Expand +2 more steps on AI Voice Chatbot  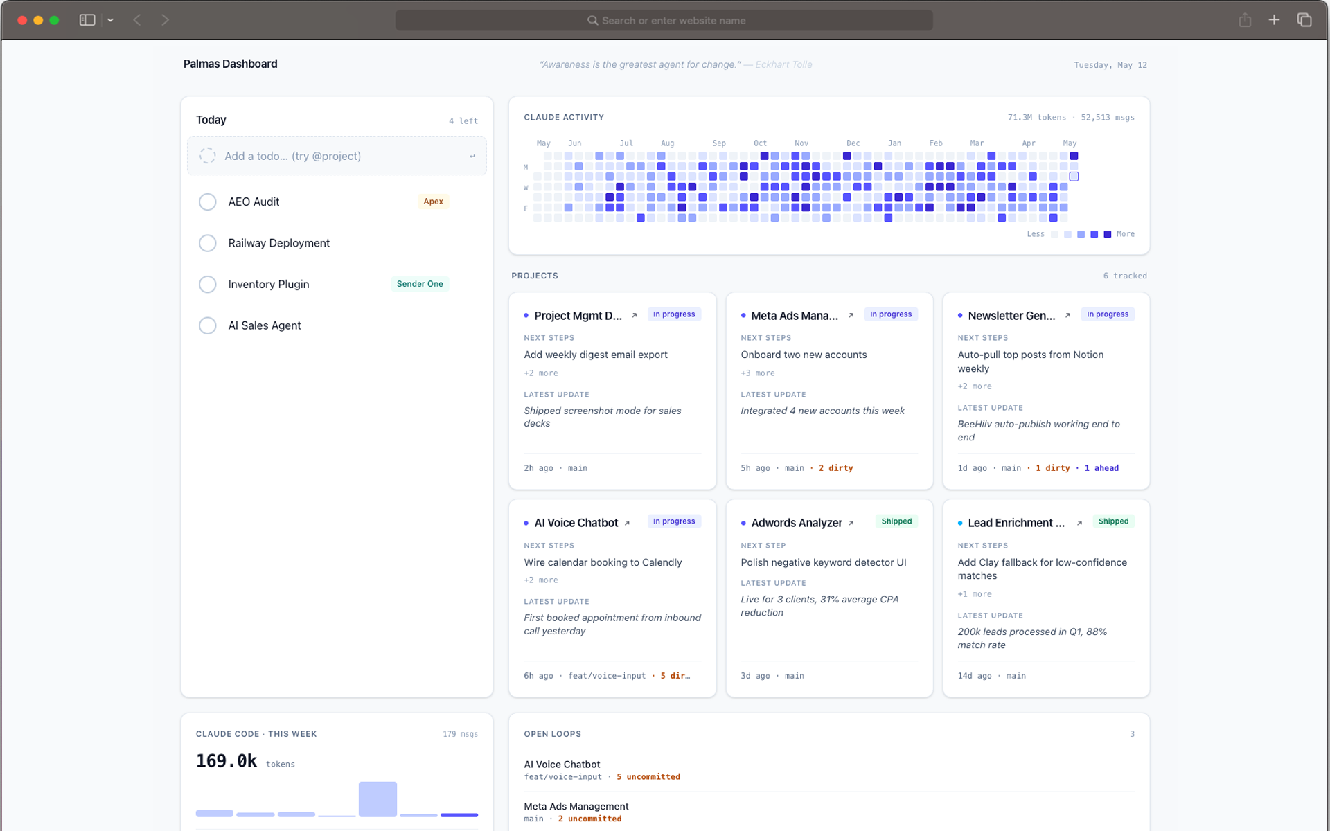tap(541, 580)
